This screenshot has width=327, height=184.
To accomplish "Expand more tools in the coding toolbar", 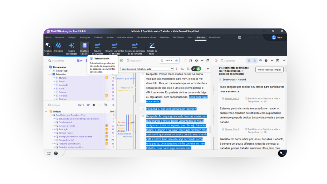I will point(208,69).
